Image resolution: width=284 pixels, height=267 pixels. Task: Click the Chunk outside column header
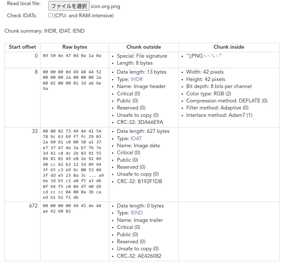click(x=144, y=47)
